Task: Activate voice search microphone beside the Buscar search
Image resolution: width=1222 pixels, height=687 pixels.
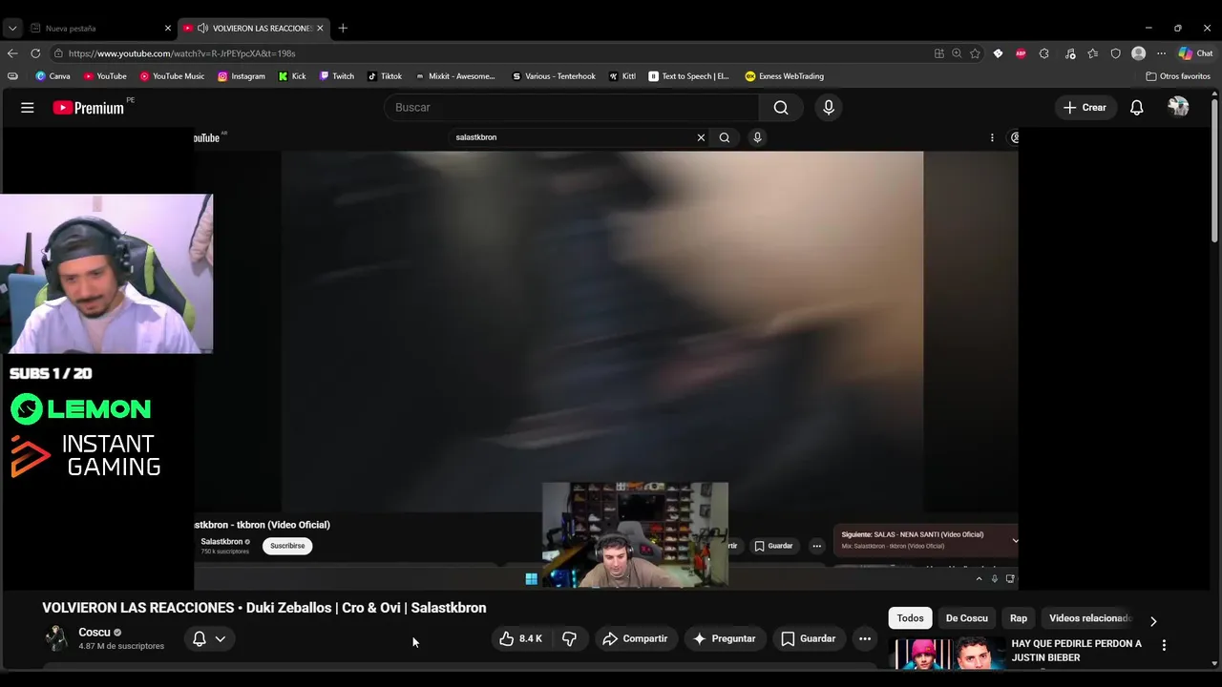Action: click(x=829, y=108)
